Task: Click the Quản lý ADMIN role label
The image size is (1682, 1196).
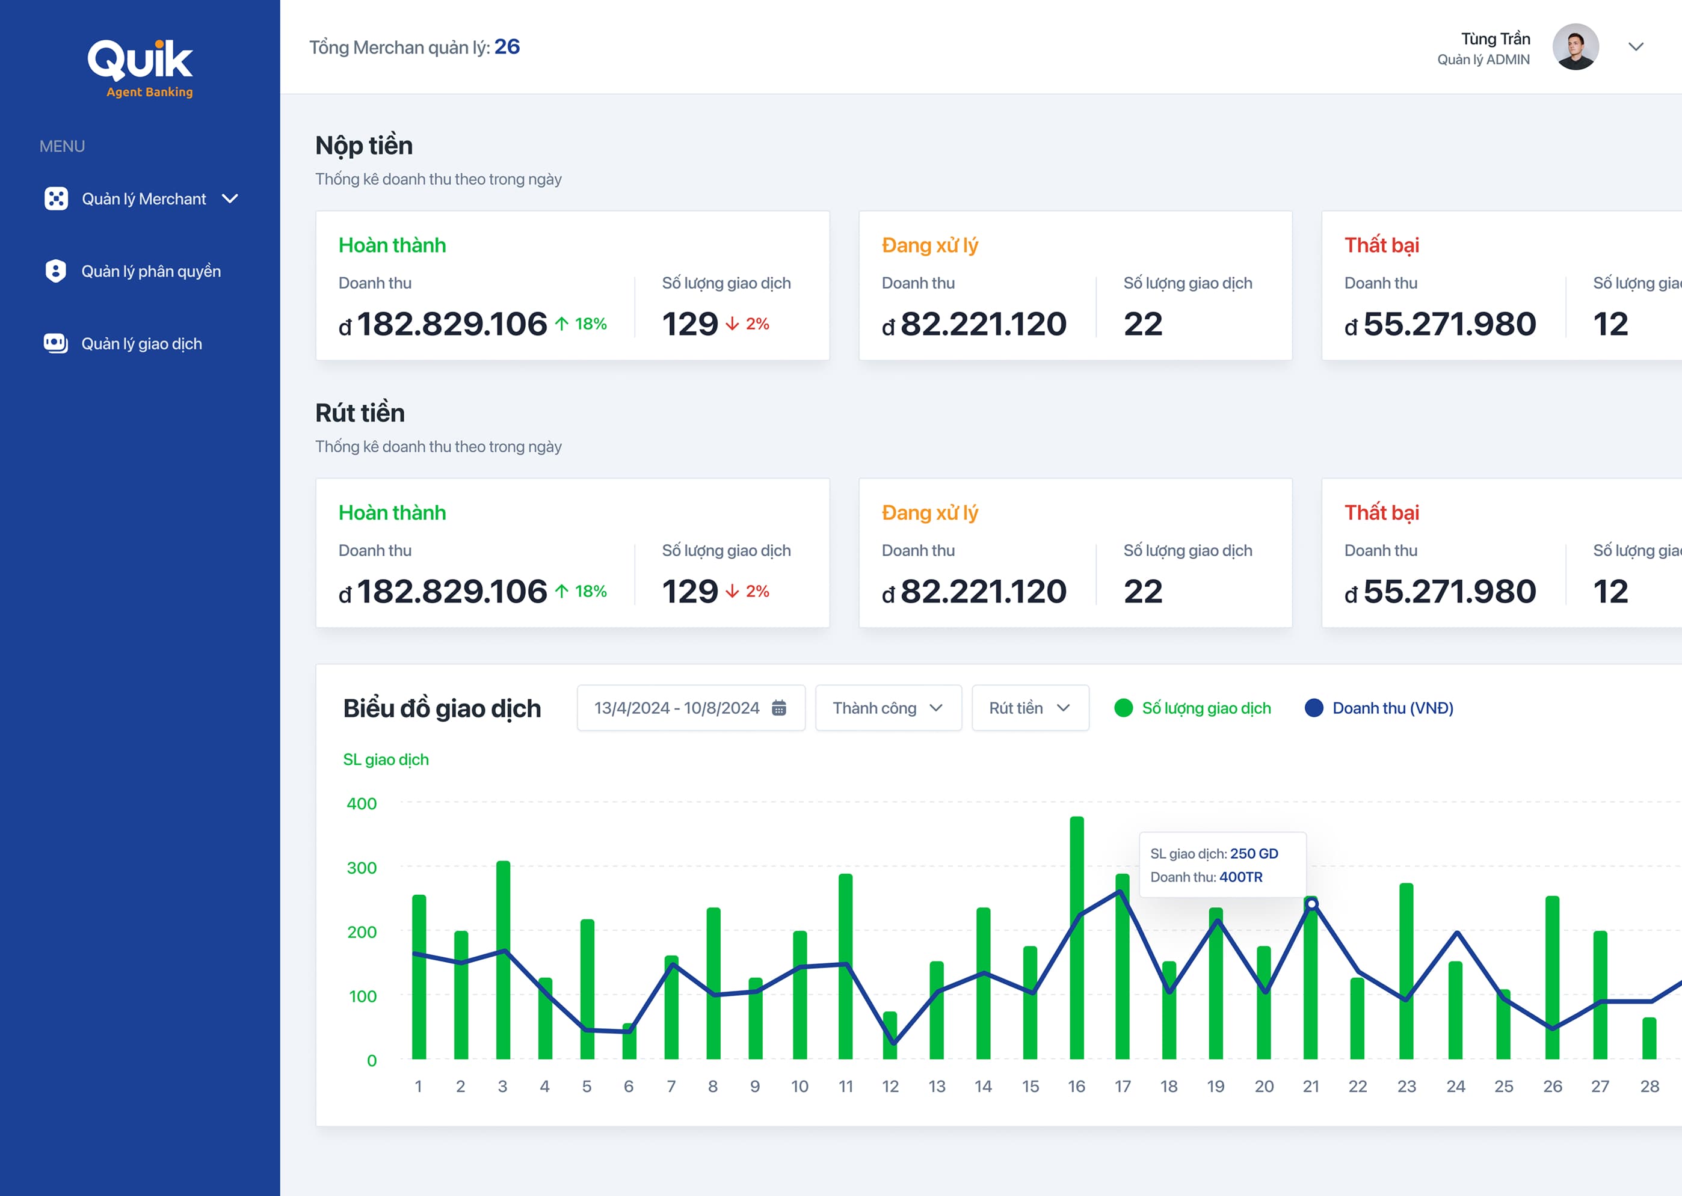Action: point(1483,60)
